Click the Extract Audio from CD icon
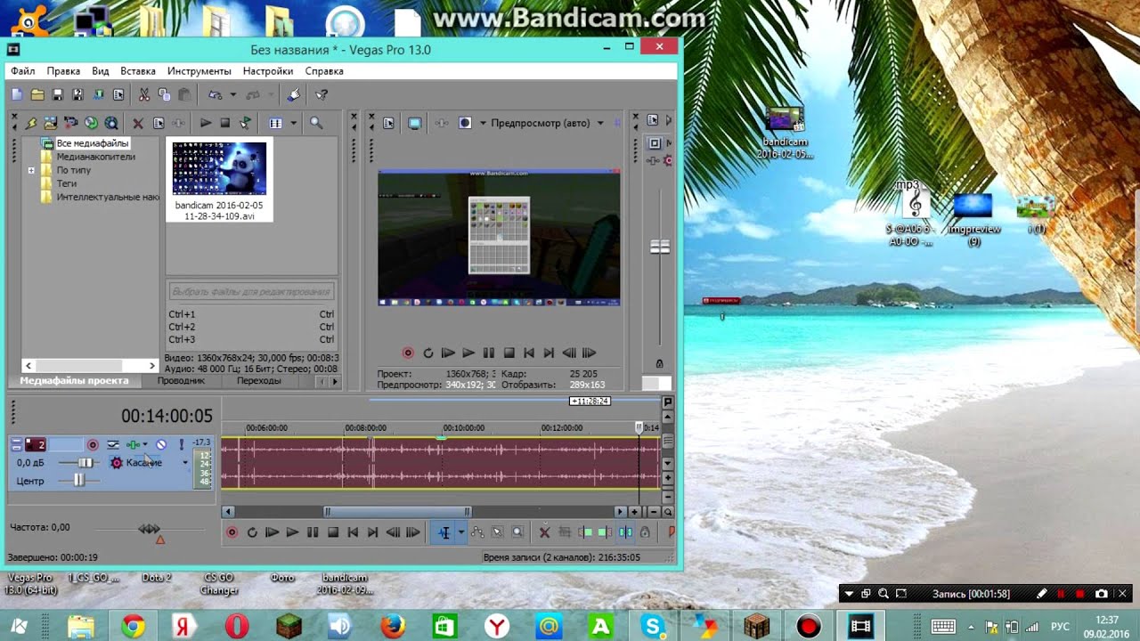The image size is (1140, 641). coord(91,123)
